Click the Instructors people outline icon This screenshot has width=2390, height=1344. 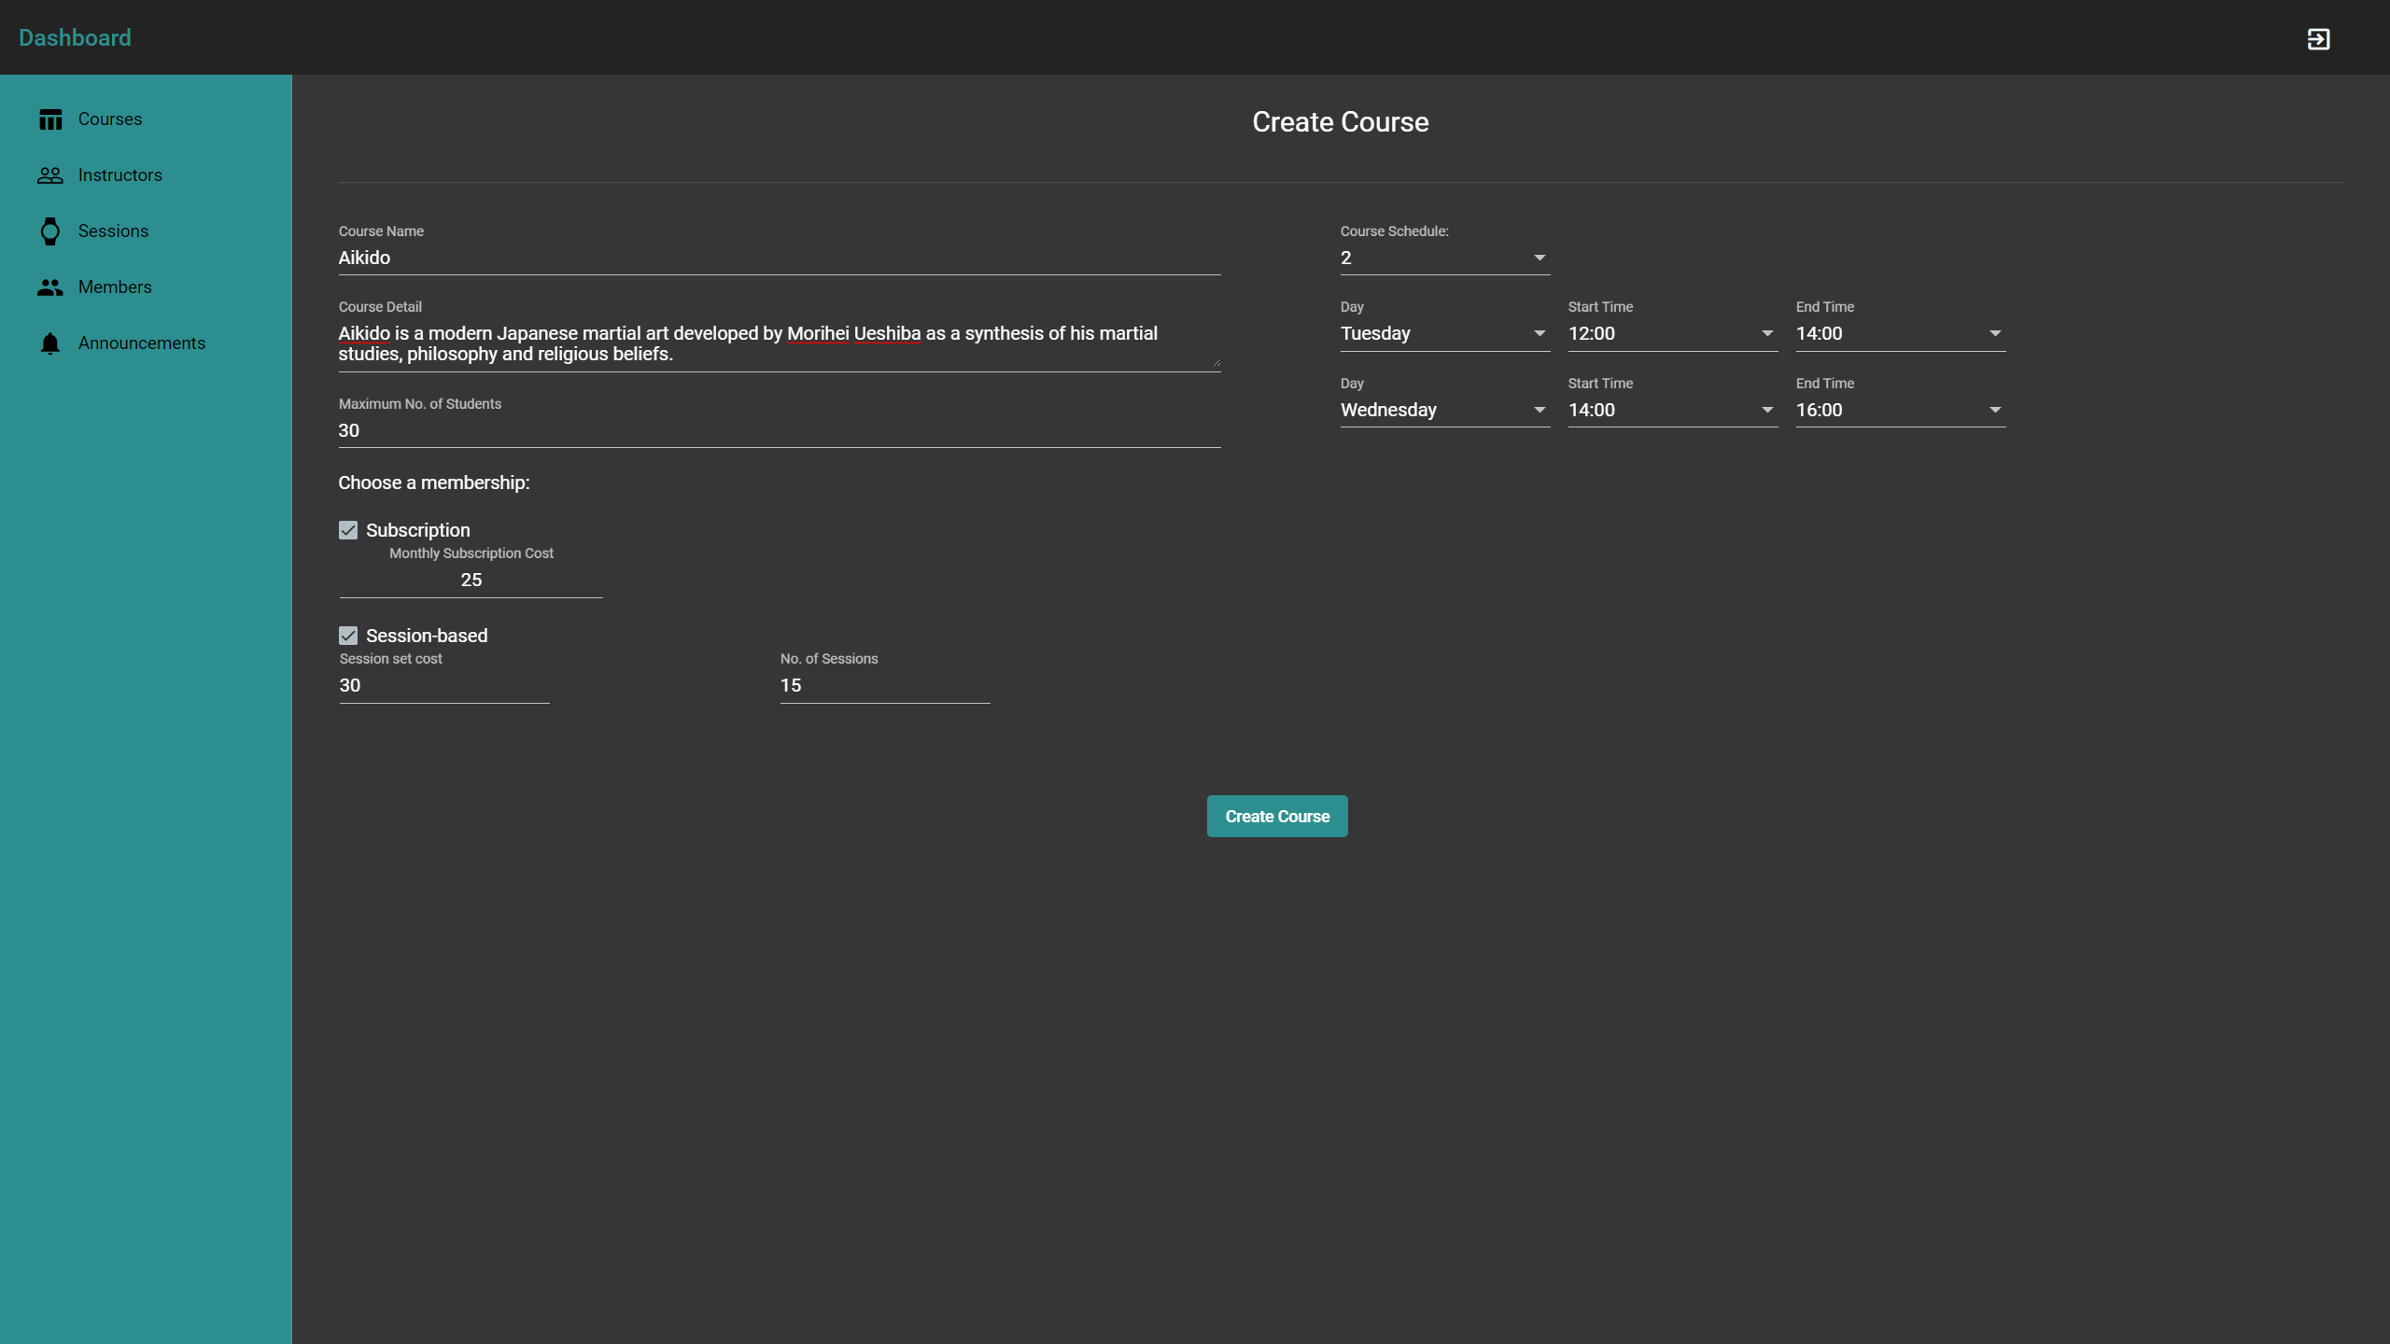pos(50,175)
